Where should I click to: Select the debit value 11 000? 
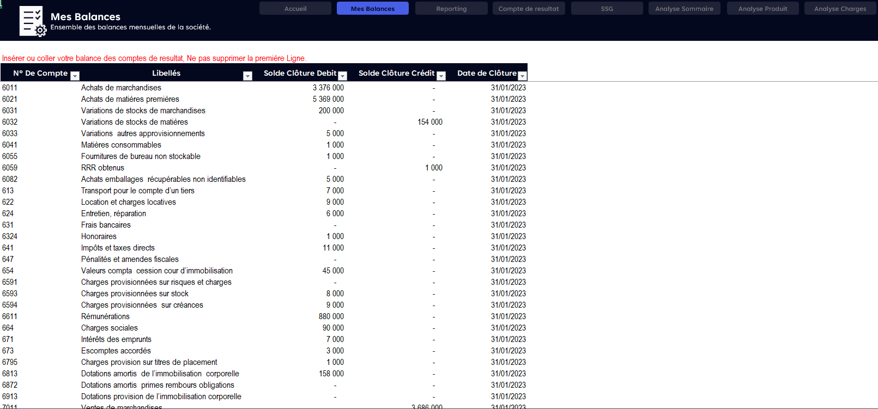[333, 248]
